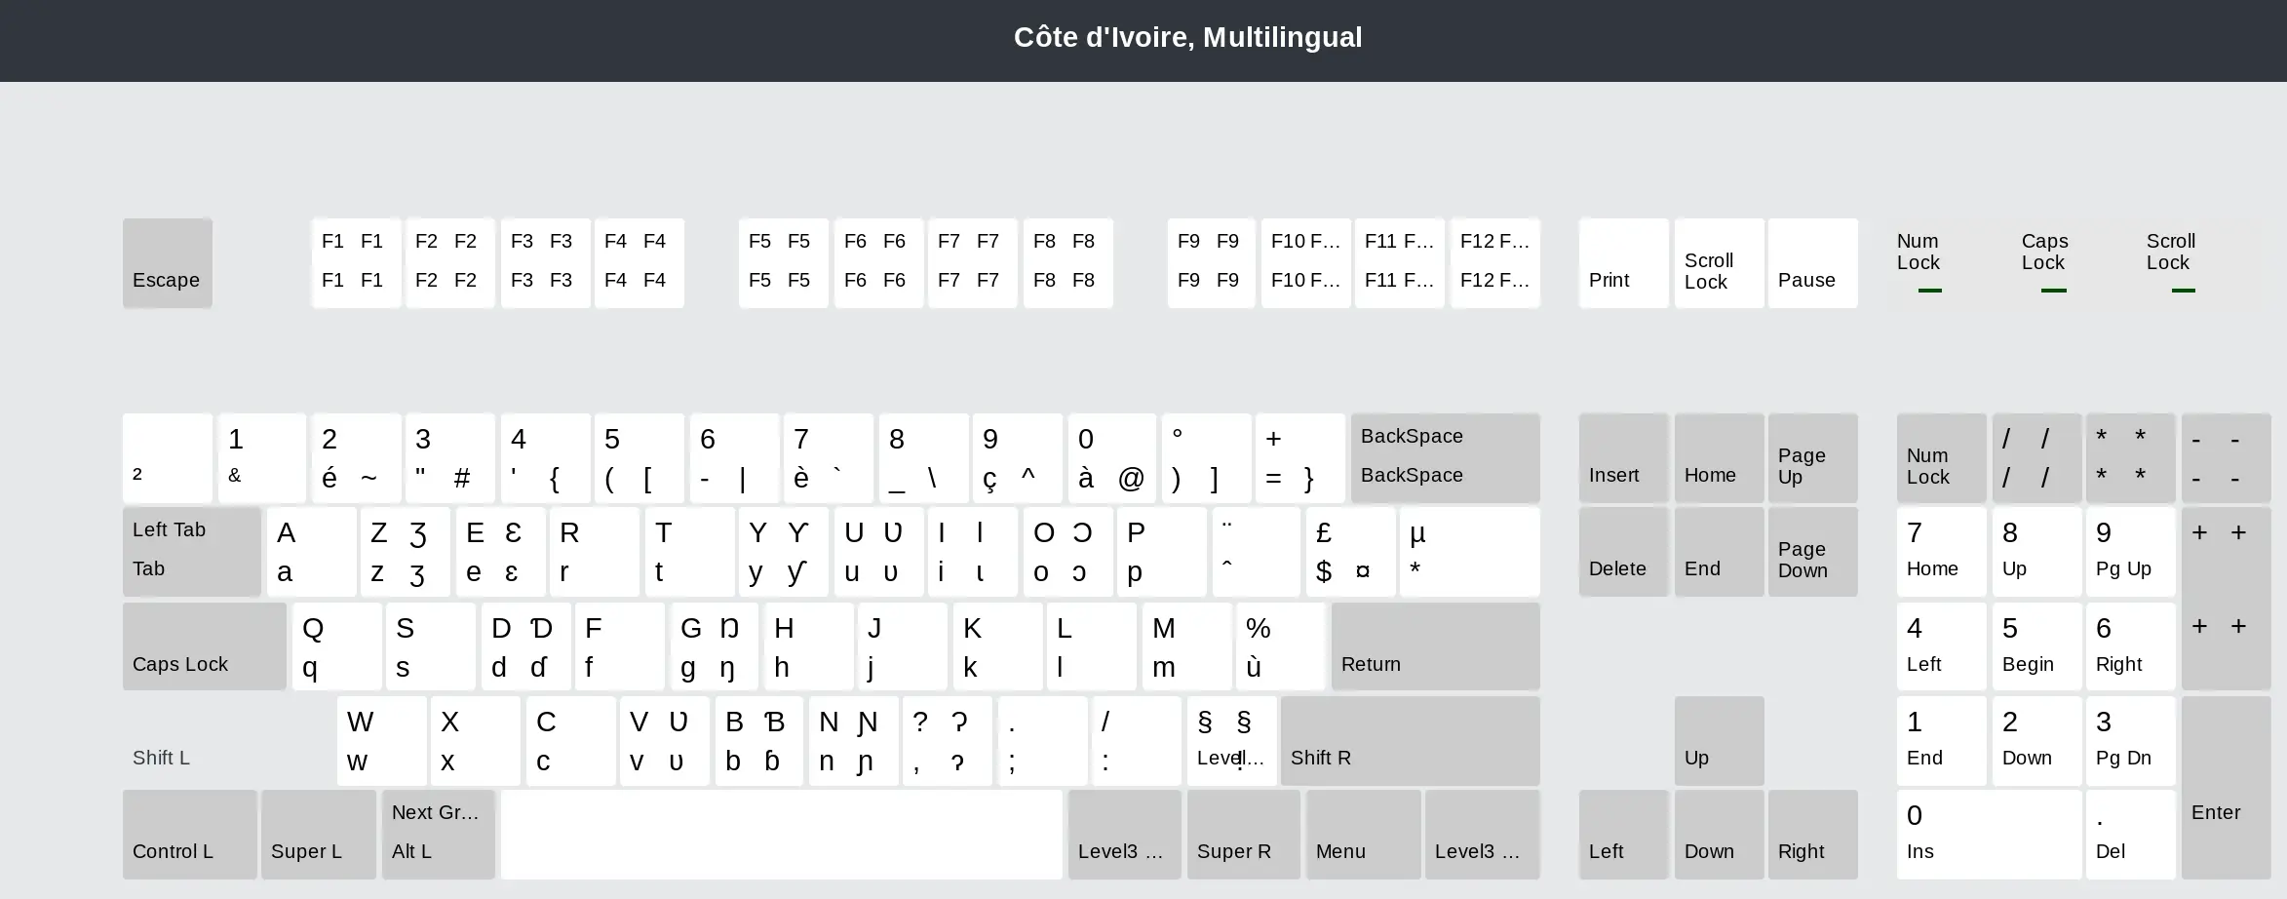Select the Pause key
Viewport: 2287px width, 899px height.
(1813, 263)
